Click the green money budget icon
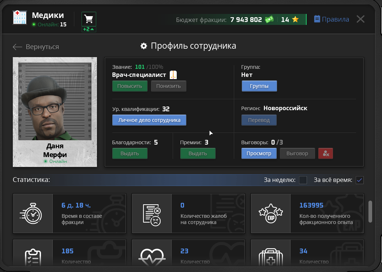The width and height of the screenshot is (382, 272). coord(269,19)
